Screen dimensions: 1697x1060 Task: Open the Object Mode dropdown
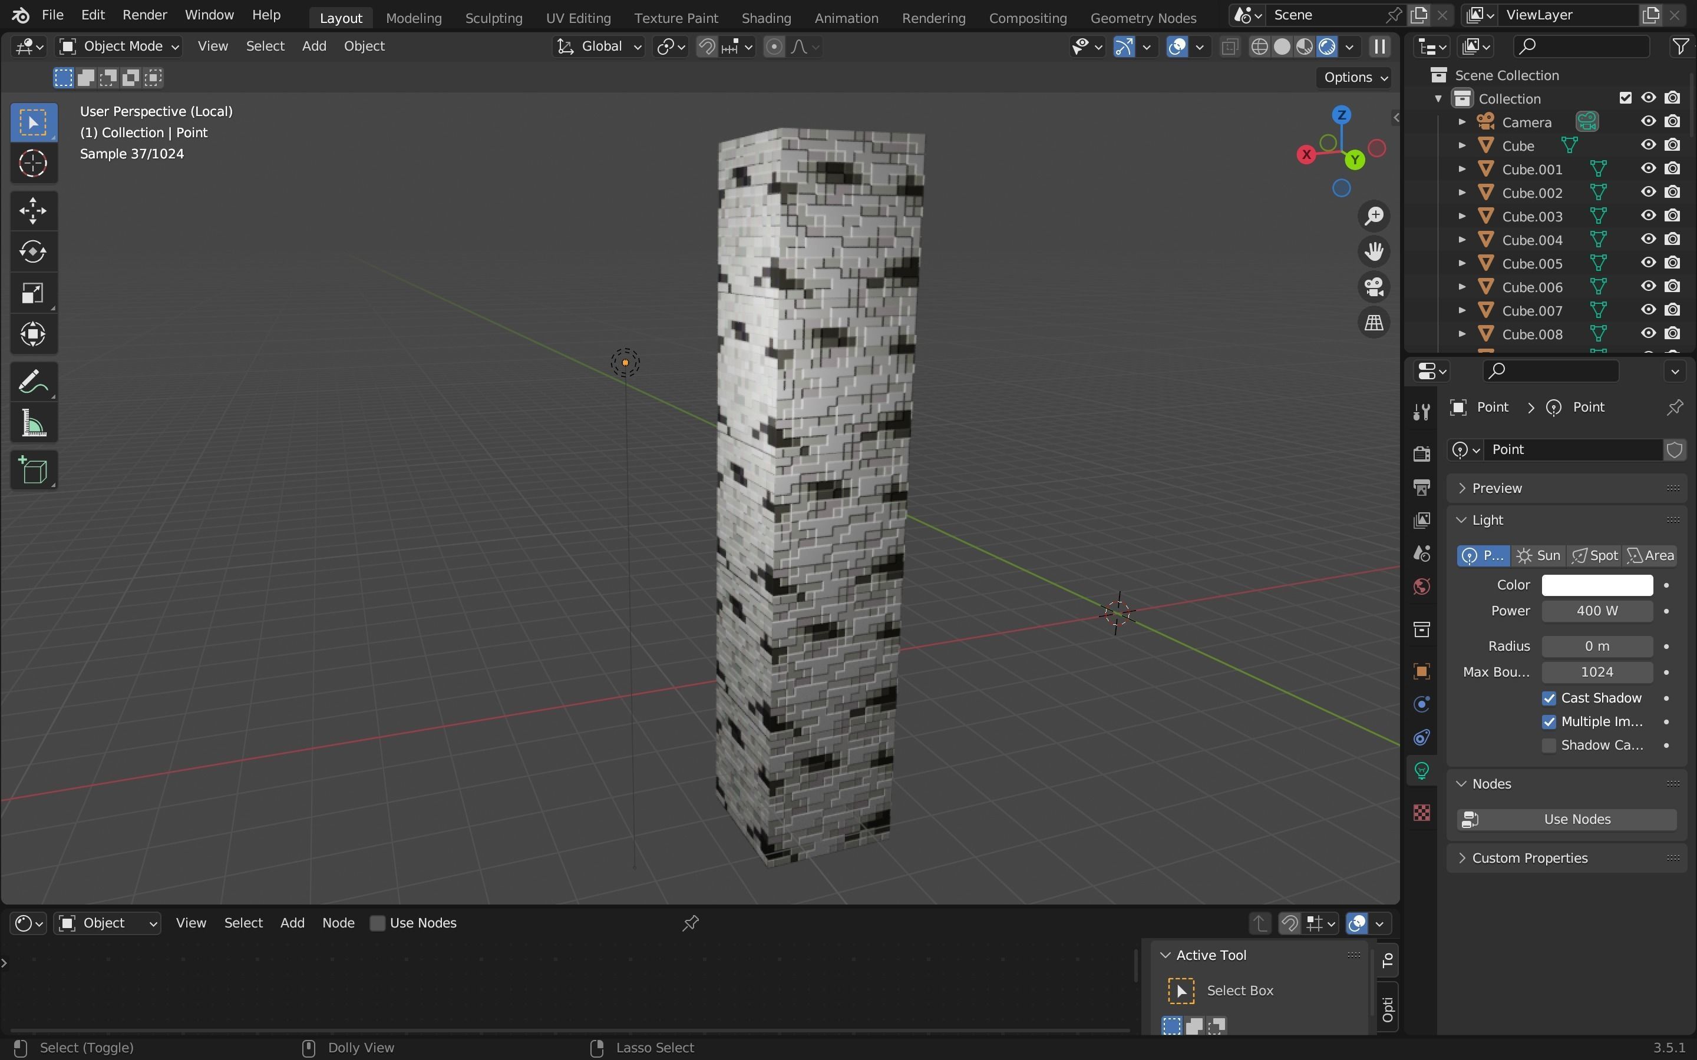tap(118, 47)
